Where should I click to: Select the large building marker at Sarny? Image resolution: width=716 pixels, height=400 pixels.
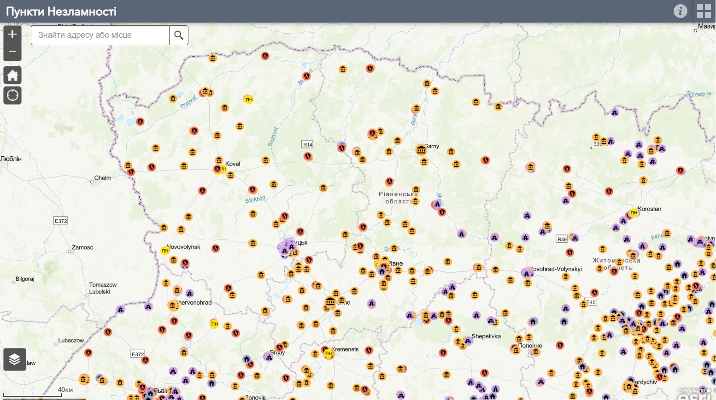tap(421, 150)
